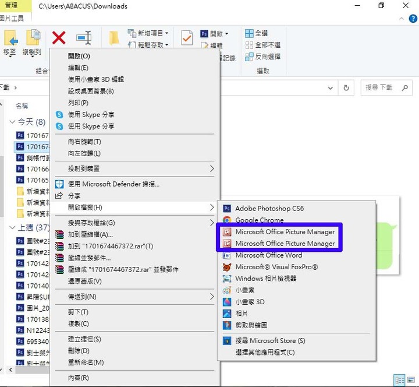Screen dimensions: 419x387
Task: Choose Google Chrome in Open with submenu
Action: pos(297,220)
